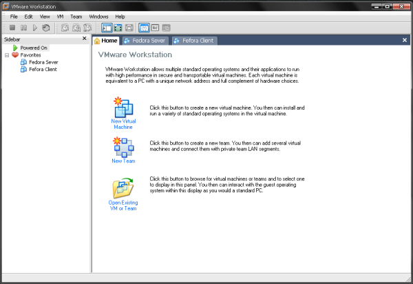
Task: Click the Home tab house icon
Action: point(97,41)
